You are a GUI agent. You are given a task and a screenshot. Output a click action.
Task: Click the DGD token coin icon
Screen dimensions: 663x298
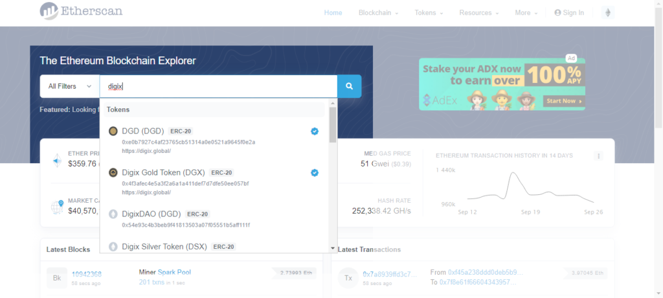click(113, 132)
